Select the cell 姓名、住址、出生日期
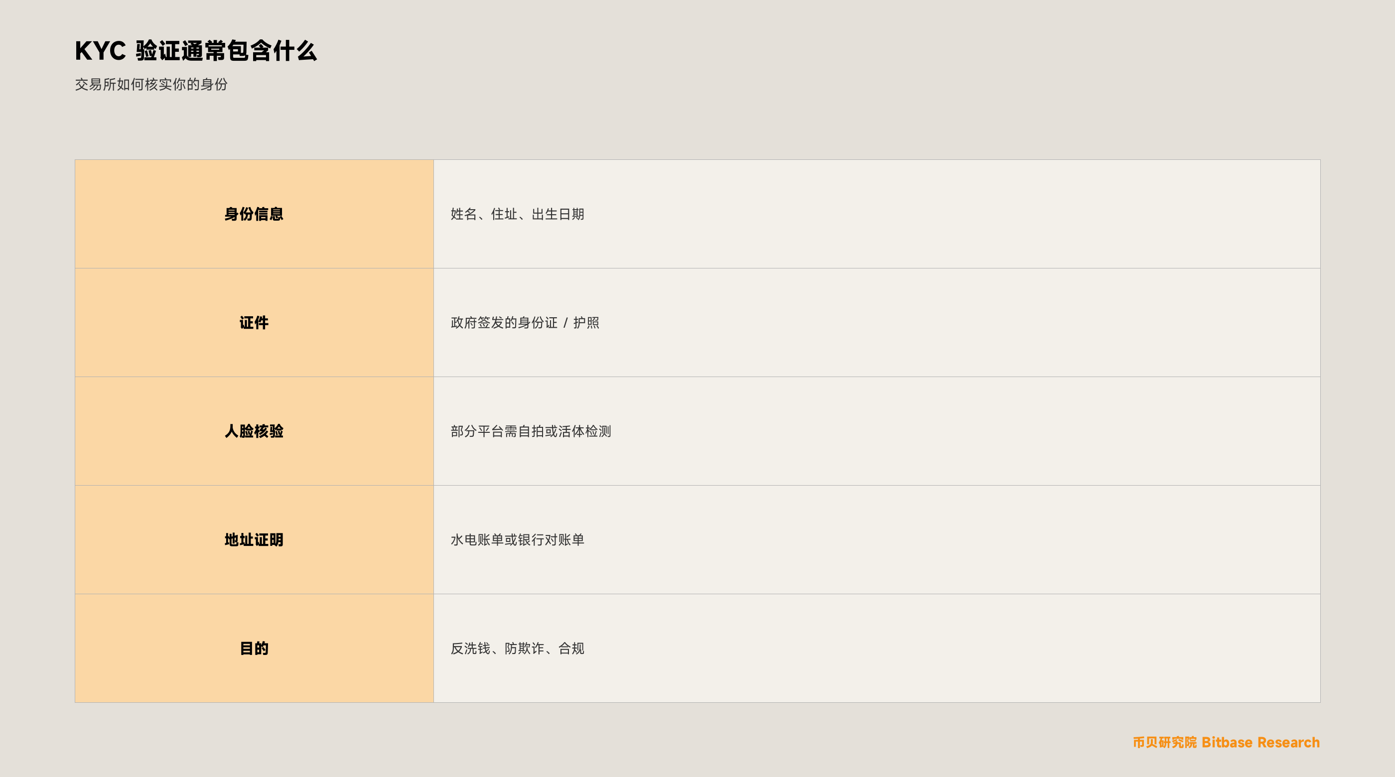 pyautogui.click(x=877, y=214)
